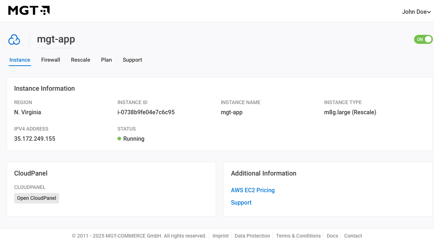The width and height of the screenshot is (434, 243).
Task: Click the Instance Information heading
Action: (x=44, y=88)
